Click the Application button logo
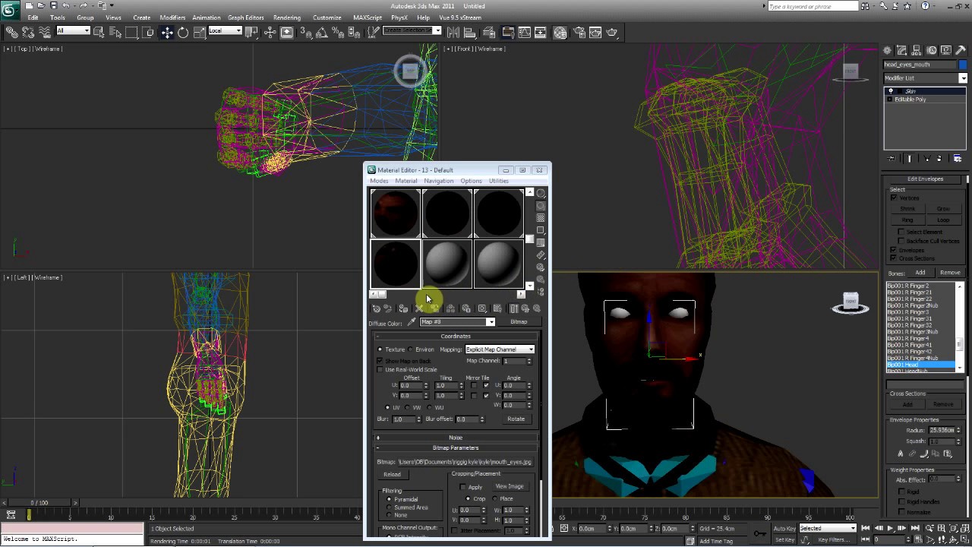Viewport: 972px width, 547px height. [x=11, y=11]
